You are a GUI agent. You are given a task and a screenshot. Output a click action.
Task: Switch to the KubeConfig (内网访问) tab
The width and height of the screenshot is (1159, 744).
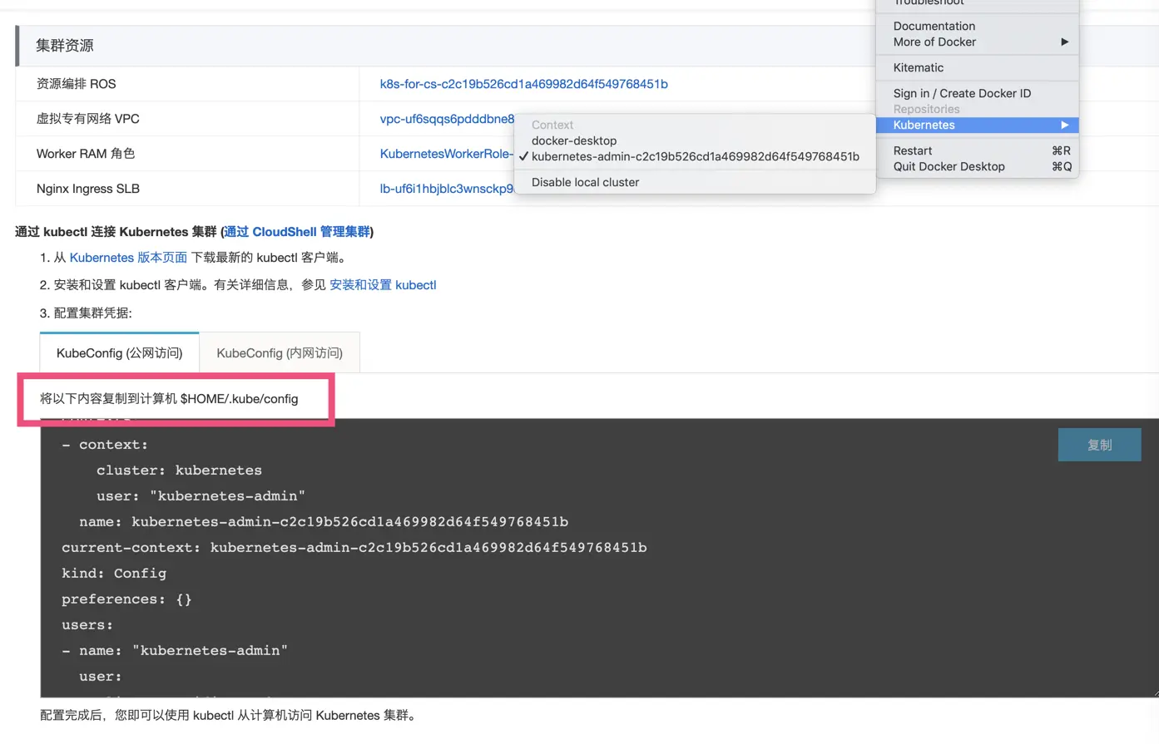click(x=280, y=353)
